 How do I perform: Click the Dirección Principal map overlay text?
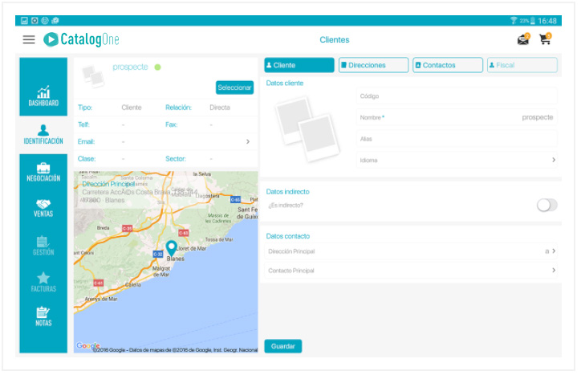click(108, 184)
